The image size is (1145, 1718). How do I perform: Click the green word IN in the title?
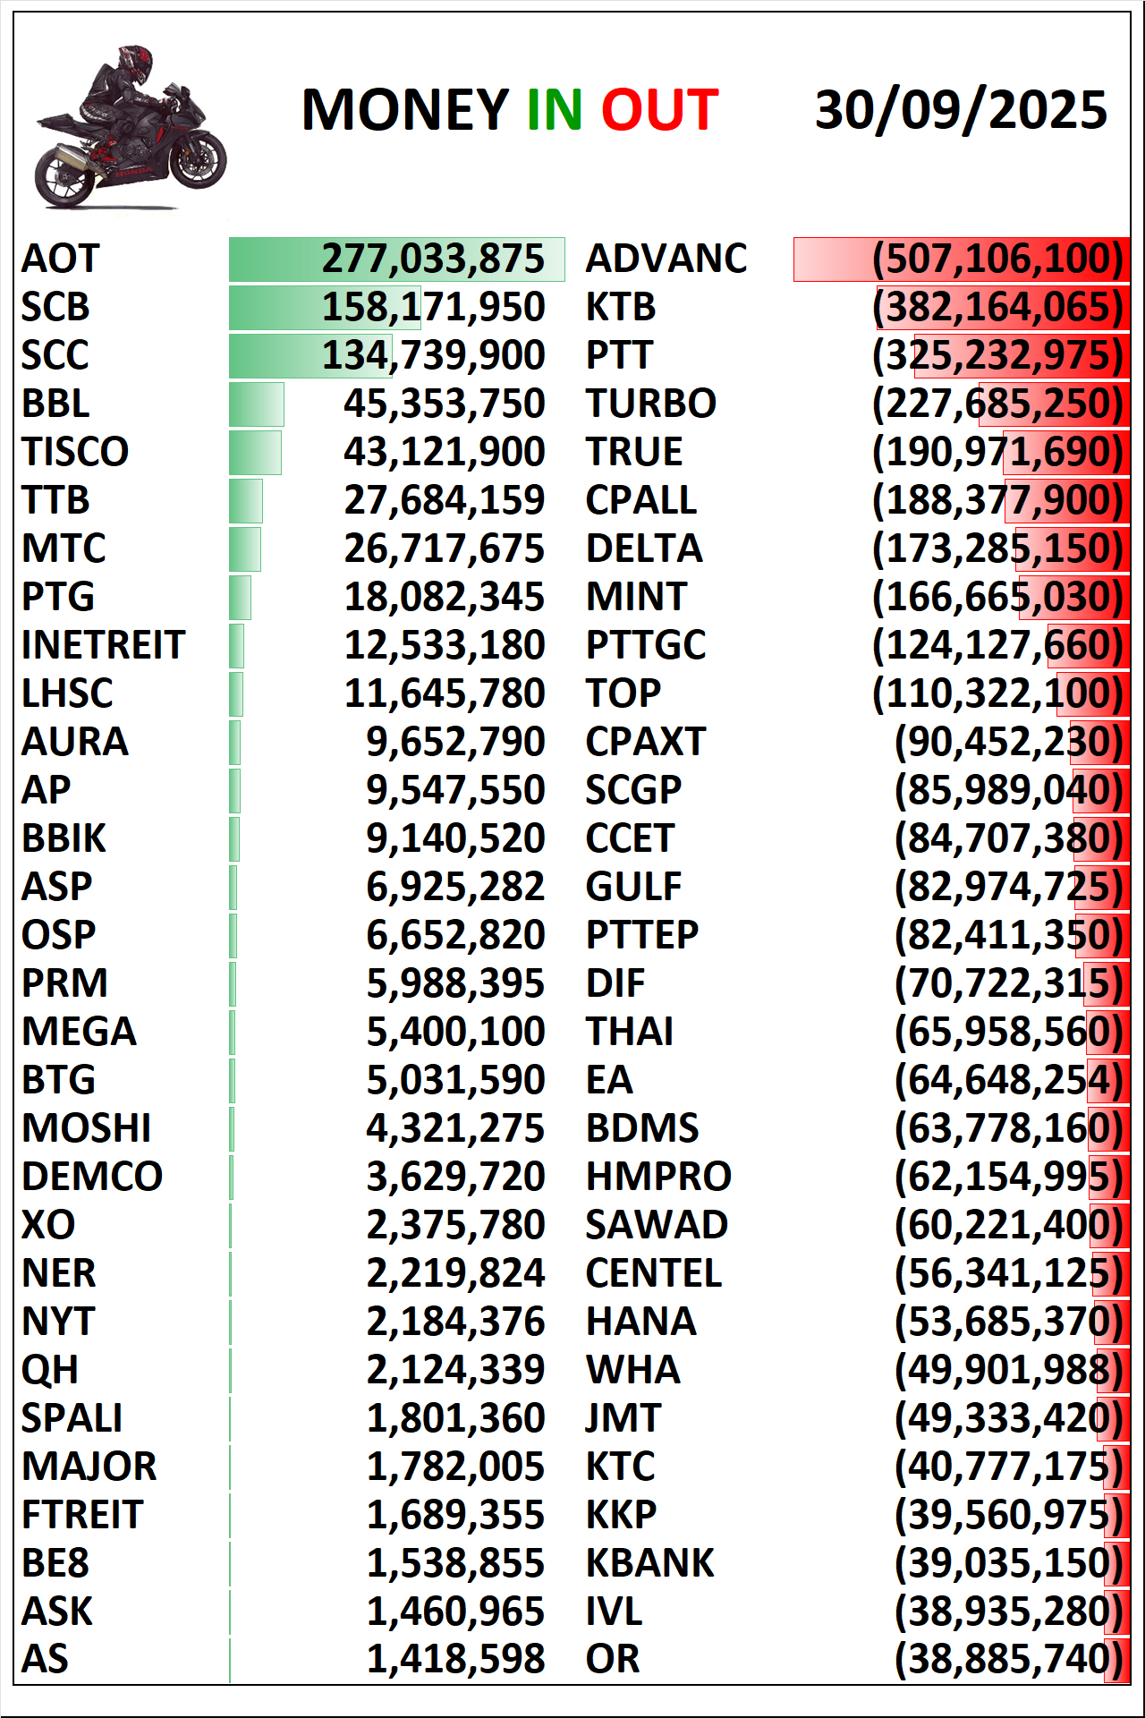[555, 110]
